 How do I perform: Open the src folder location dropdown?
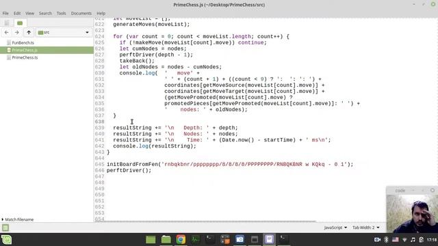click(64, 32)
